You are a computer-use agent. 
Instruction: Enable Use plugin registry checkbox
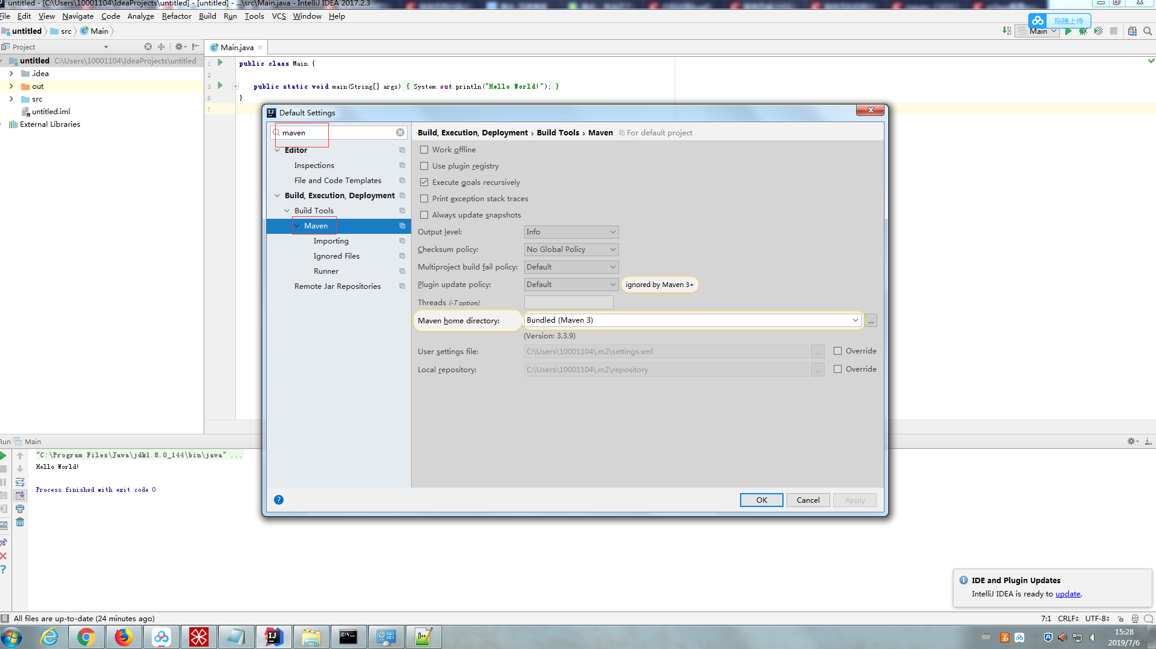pyautogui.click(x=424, y=166)
